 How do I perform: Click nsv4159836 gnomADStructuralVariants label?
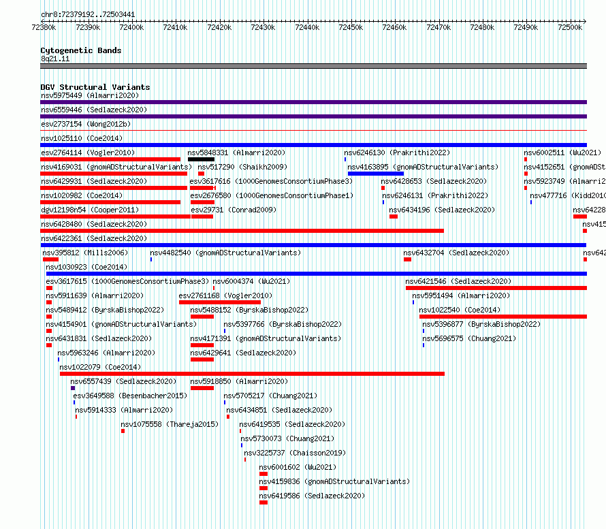pos(334,481)
